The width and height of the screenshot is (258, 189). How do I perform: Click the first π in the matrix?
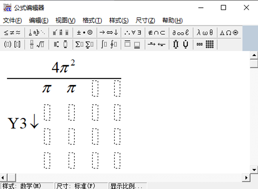tap(47, 89)
